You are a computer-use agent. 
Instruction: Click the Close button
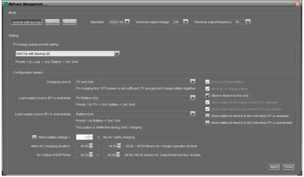pyautogui.click(x=288, y=167)
